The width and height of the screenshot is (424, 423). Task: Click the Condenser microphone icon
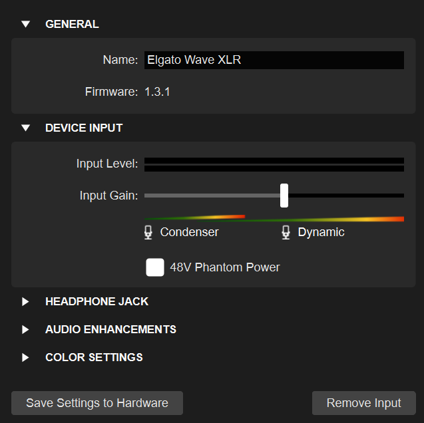pos(148,232)
